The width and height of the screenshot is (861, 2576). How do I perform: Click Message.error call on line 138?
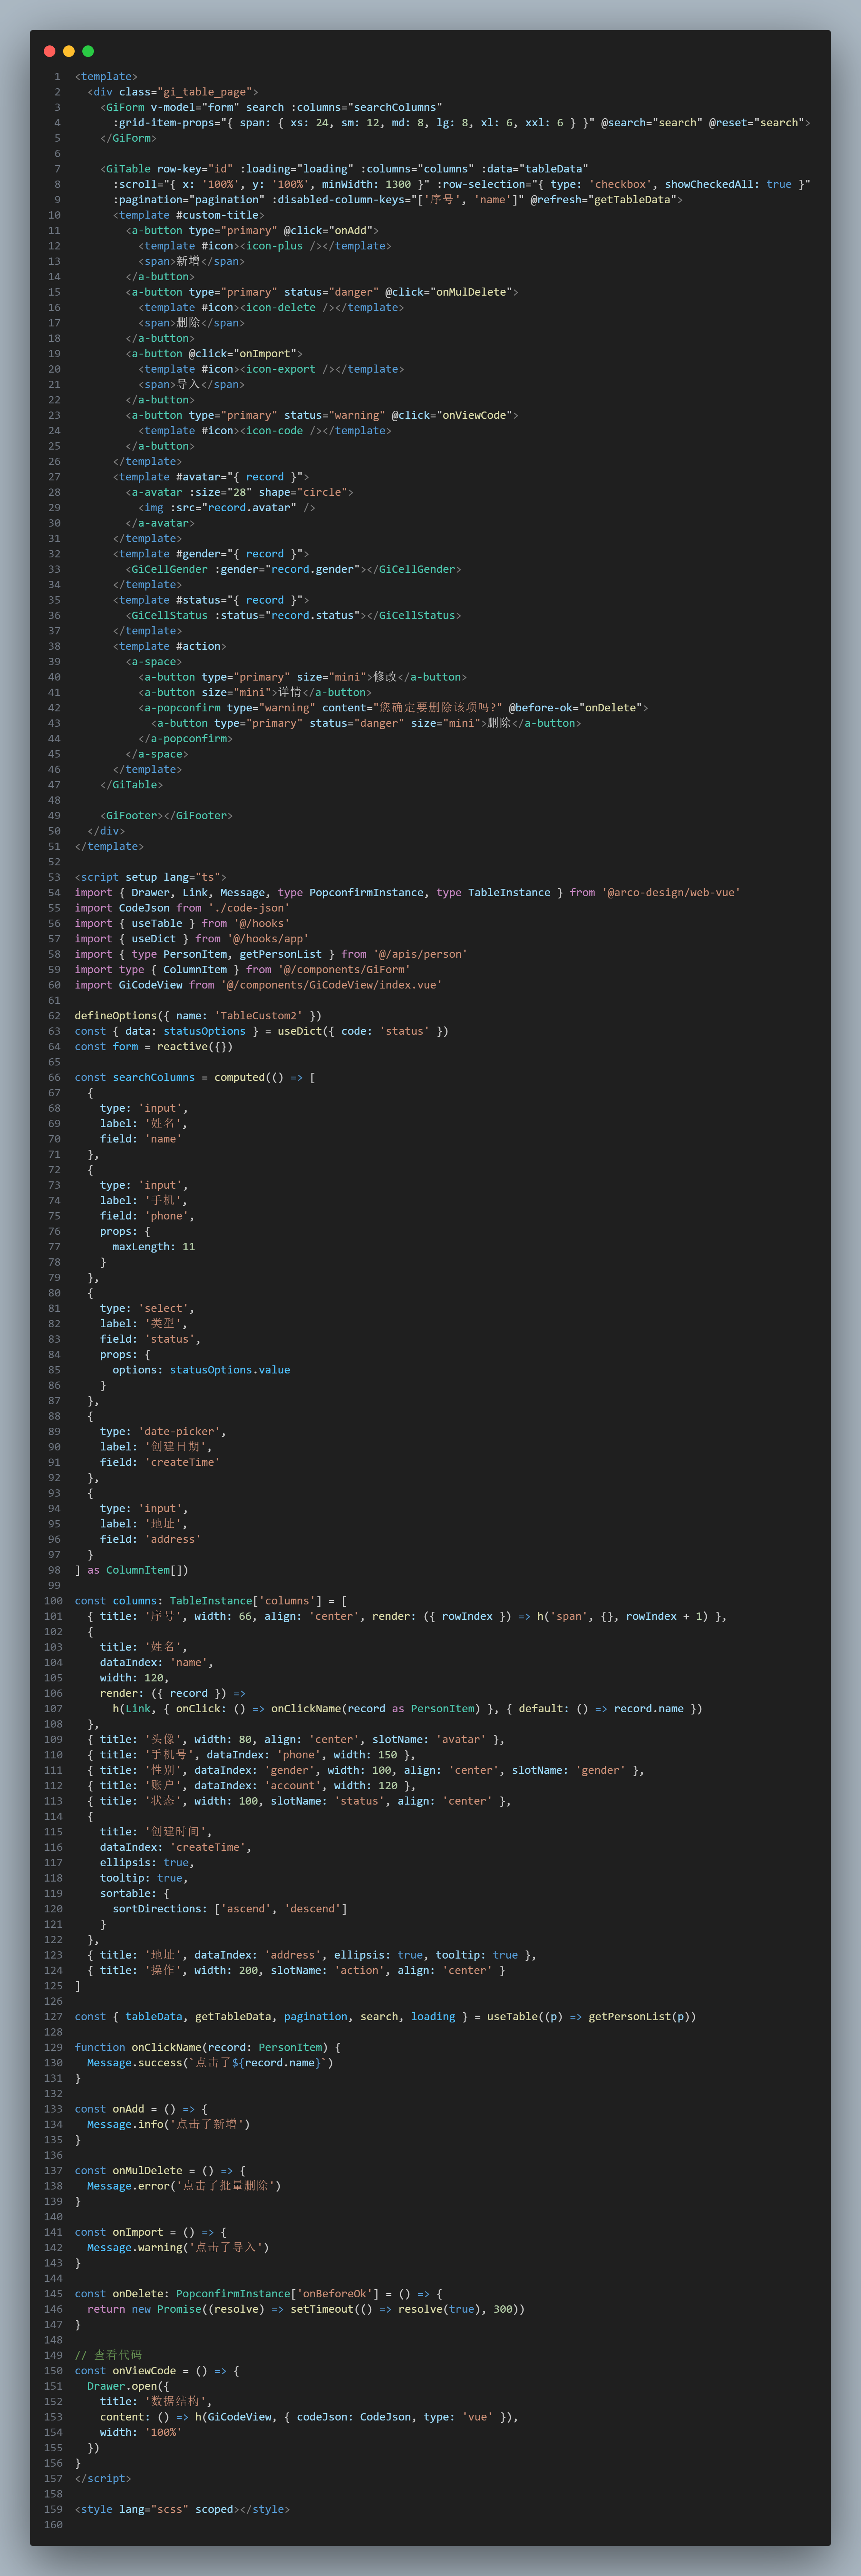128,2186
